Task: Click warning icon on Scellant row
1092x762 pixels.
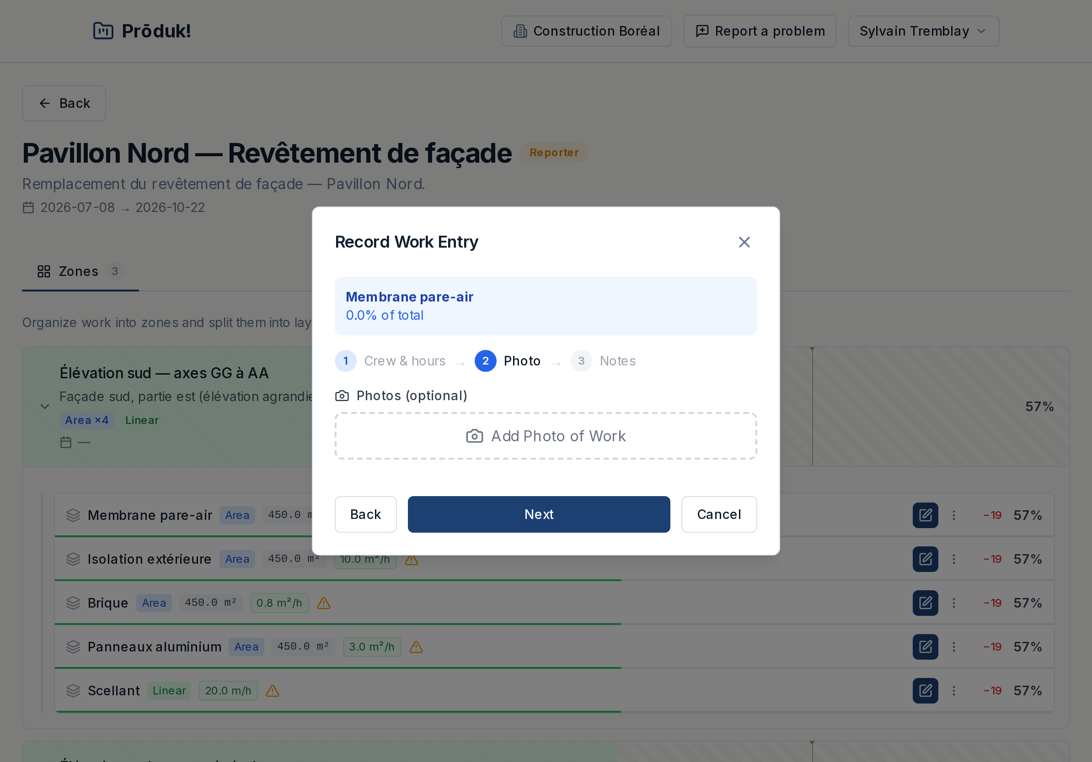Action: (x=272, y=690)
